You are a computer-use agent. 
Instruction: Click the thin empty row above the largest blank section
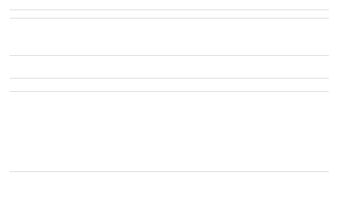[x=169, y=85]
